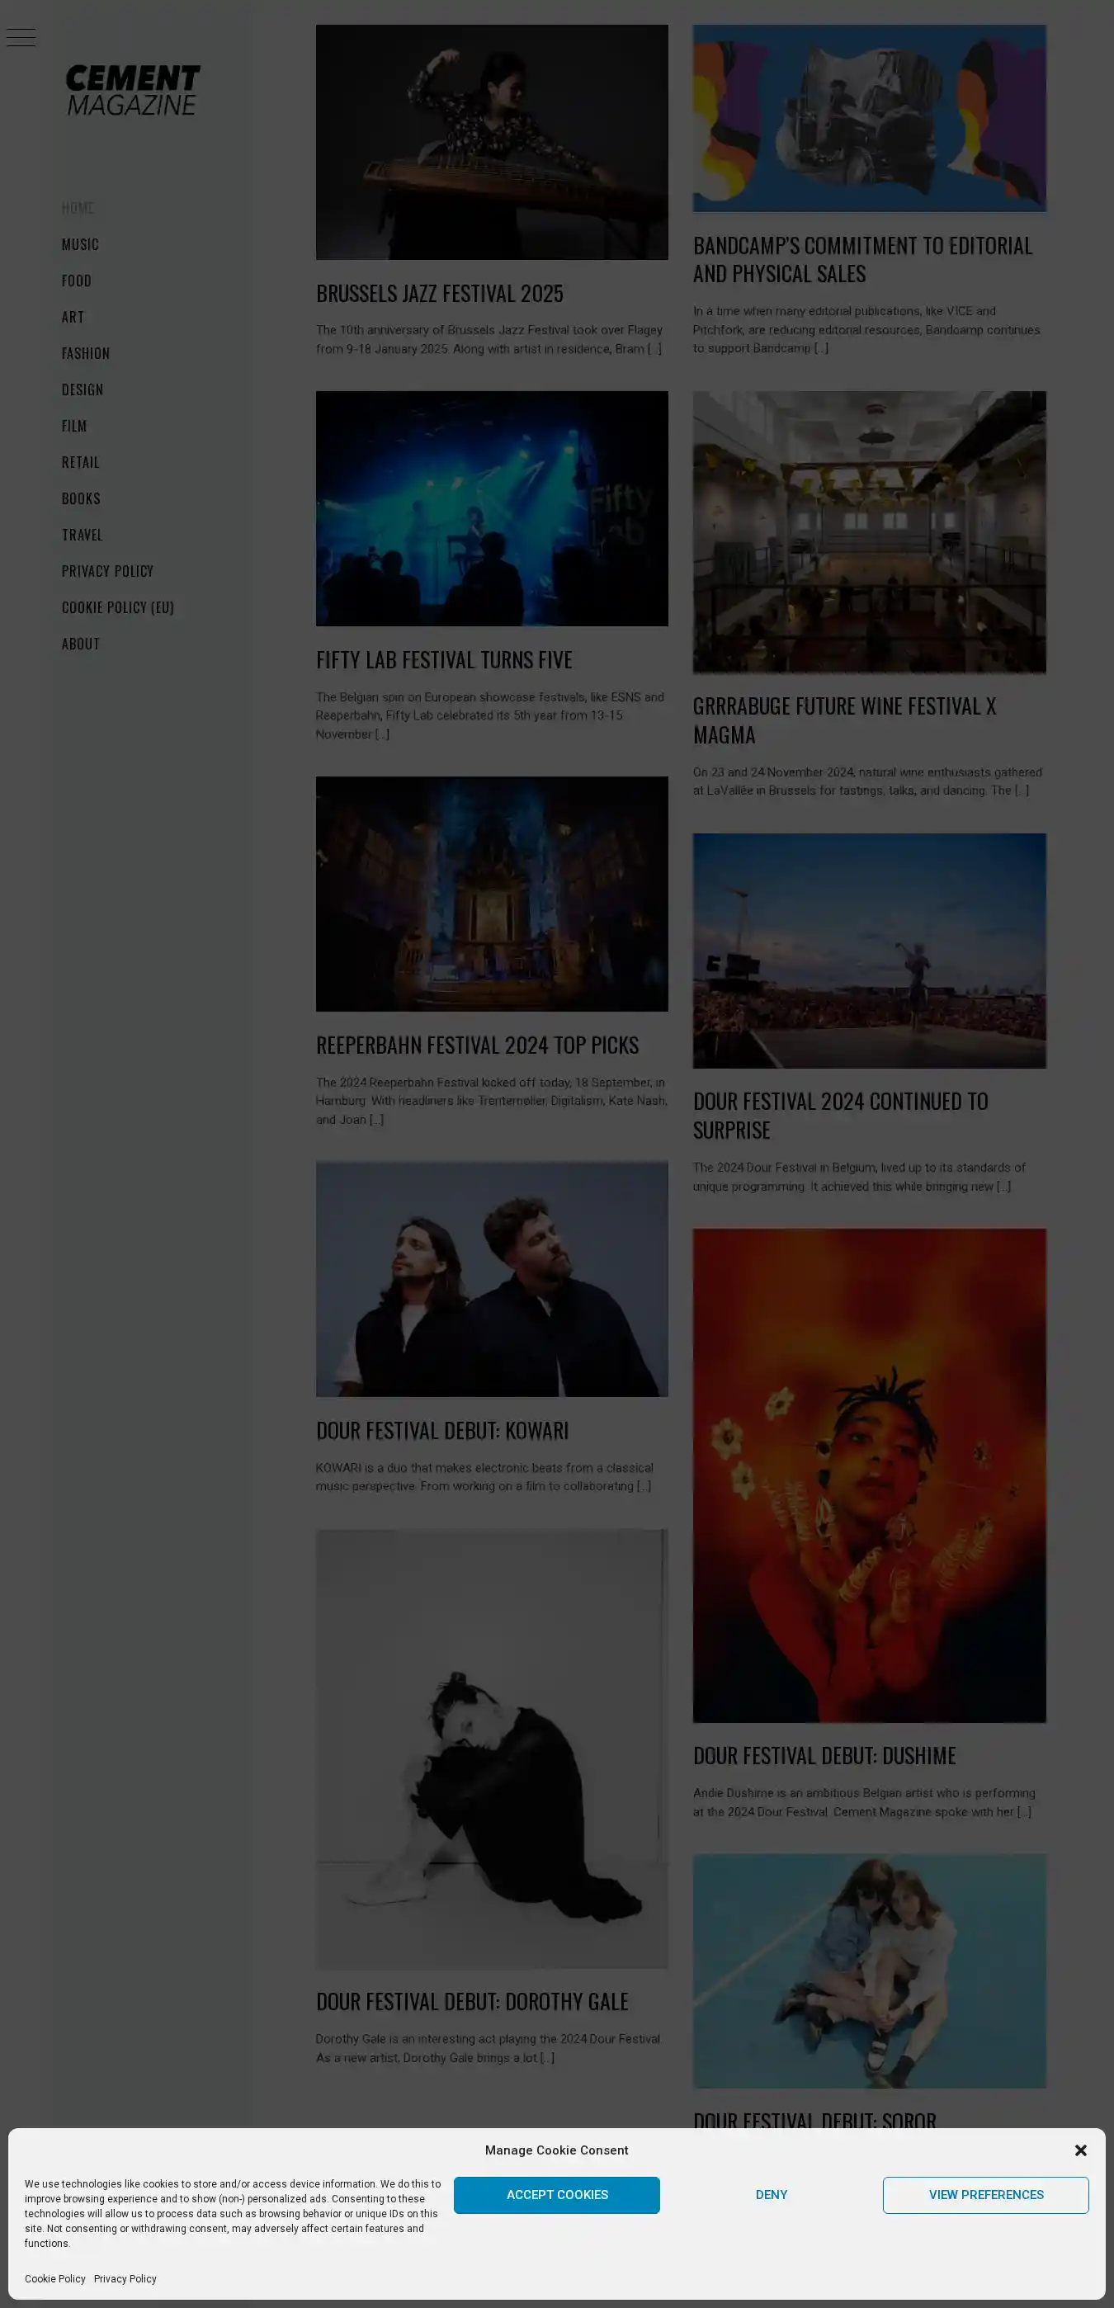1114x2308 pixels.
Task: Deny cookies in the consent banner
Action: [x=770, y=2194]
